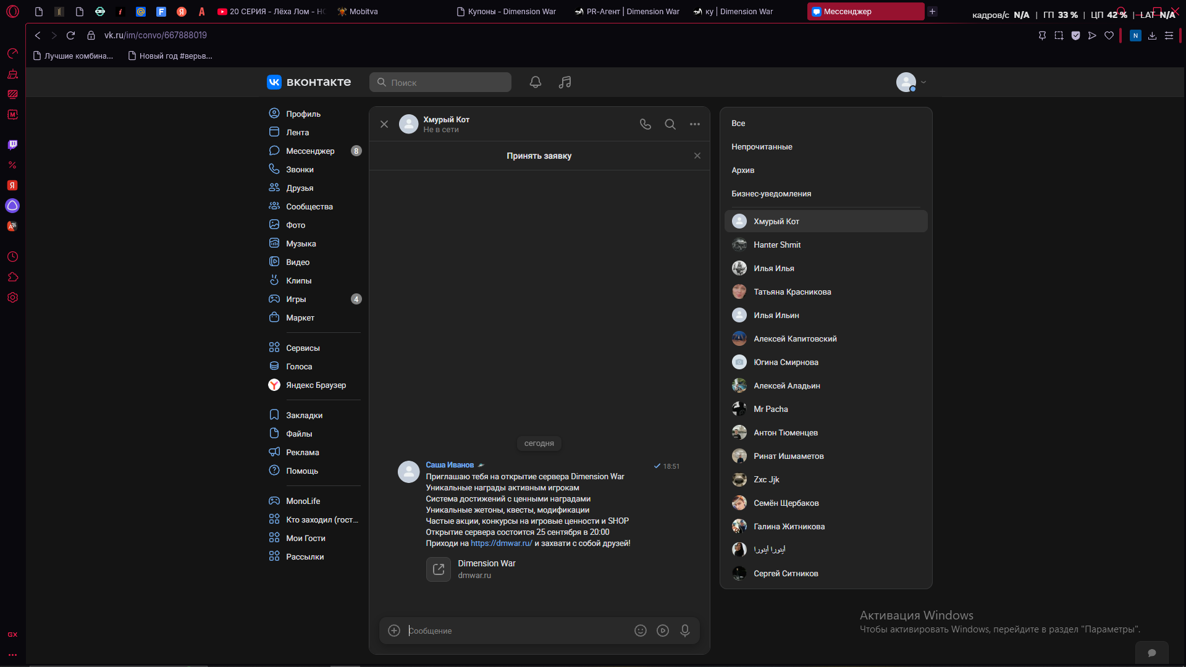1186x667 pixels.
Task: Open the Мессенджер item in left menu
Action: 315,151
